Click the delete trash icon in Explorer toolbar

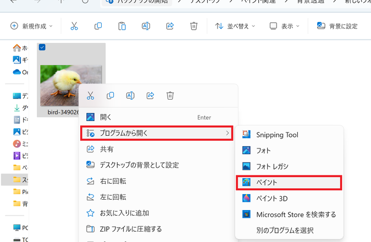[x=194, y=26]
